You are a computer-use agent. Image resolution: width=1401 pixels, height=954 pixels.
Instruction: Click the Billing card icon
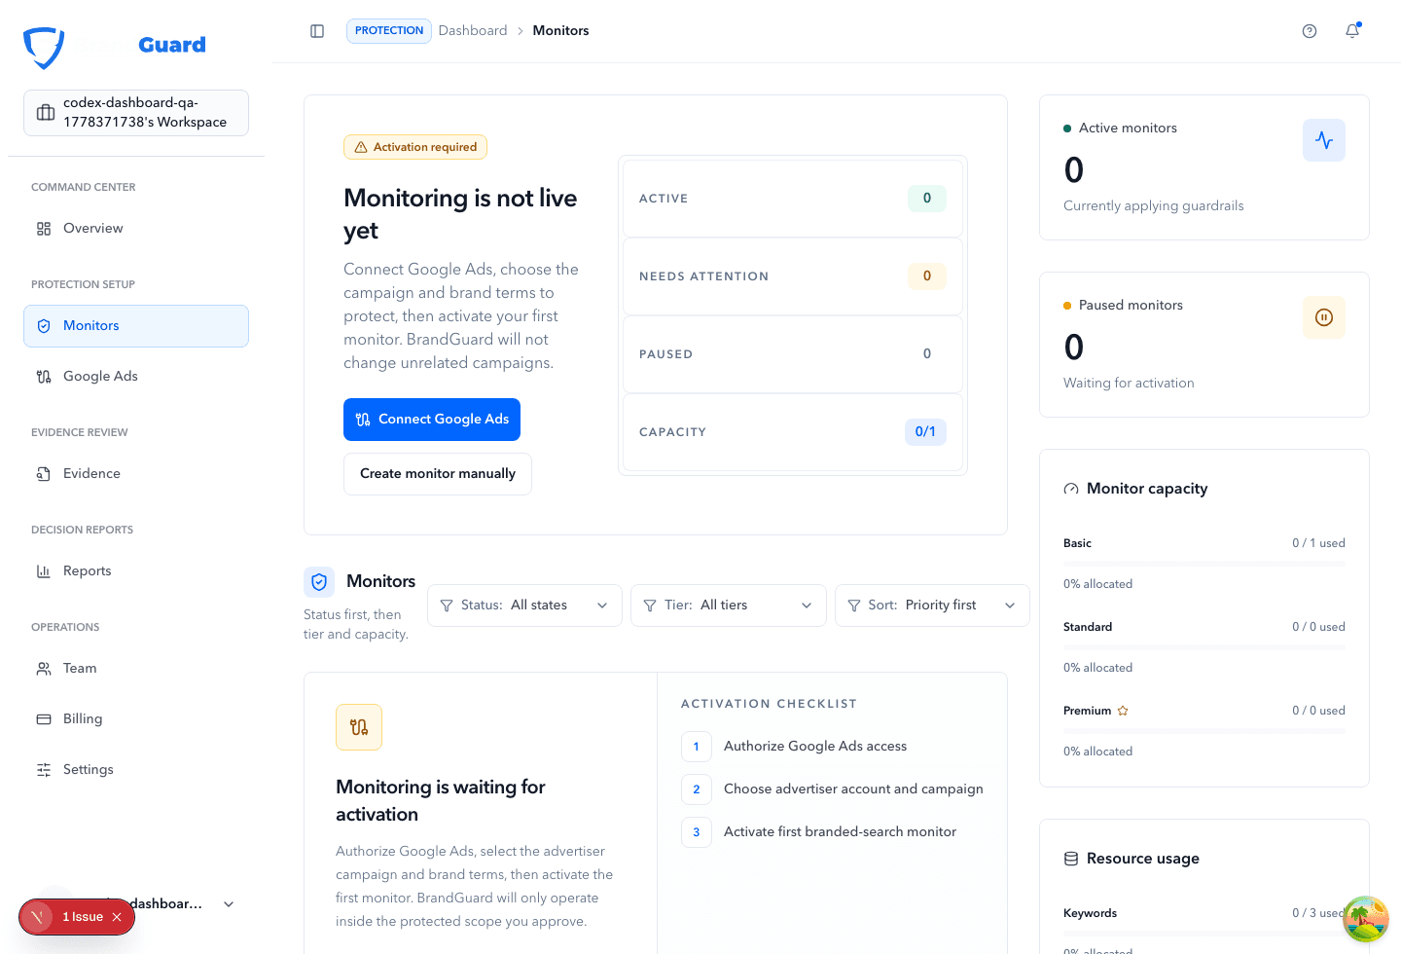[x=44, y=719]
